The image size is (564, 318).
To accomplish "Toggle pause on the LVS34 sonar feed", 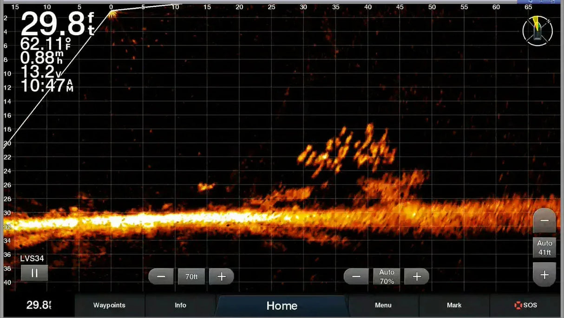I will 34,273.
